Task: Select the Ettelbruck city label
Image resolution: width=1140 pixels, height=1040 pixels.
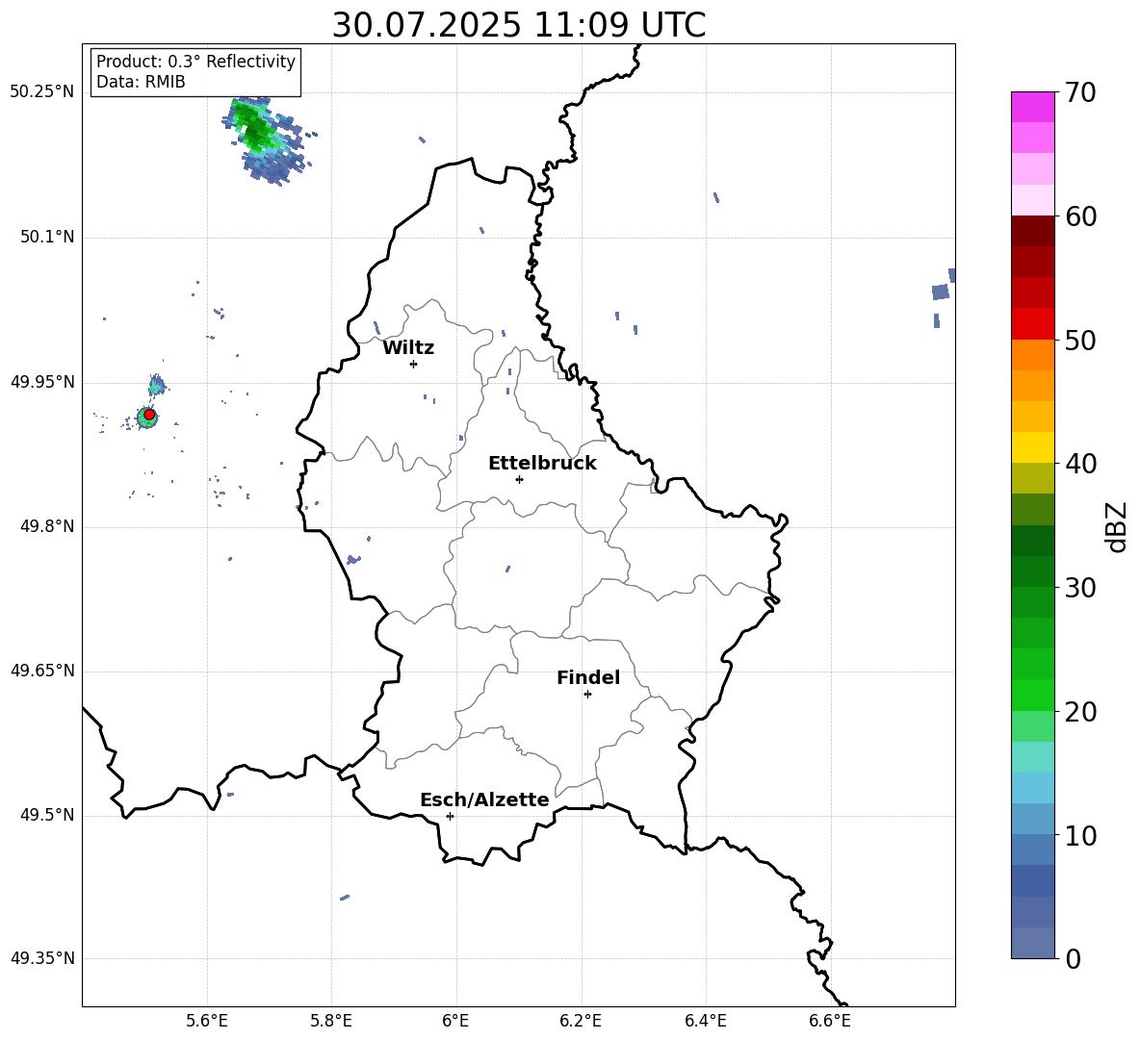Action: tap(542, 464)
